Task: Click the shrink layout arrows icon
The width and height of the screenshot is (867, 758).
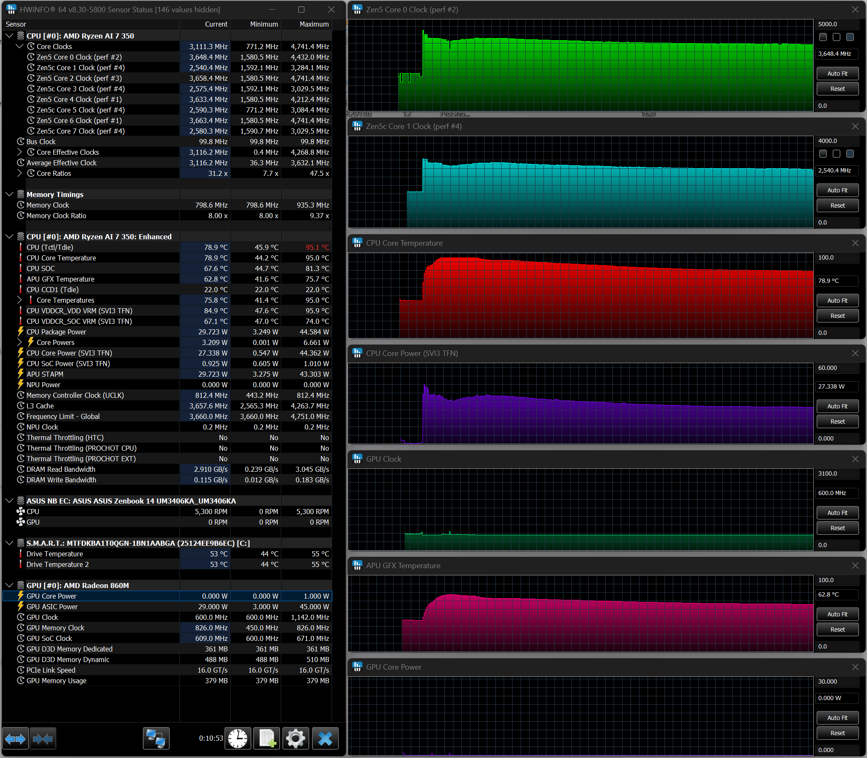Action: point(43,739)
